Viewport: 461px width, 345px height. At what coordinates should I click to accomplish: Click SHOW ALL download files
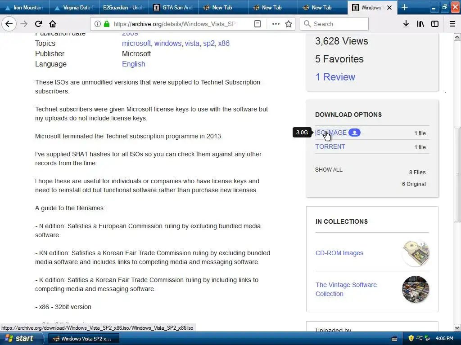(x=329, y=169)
